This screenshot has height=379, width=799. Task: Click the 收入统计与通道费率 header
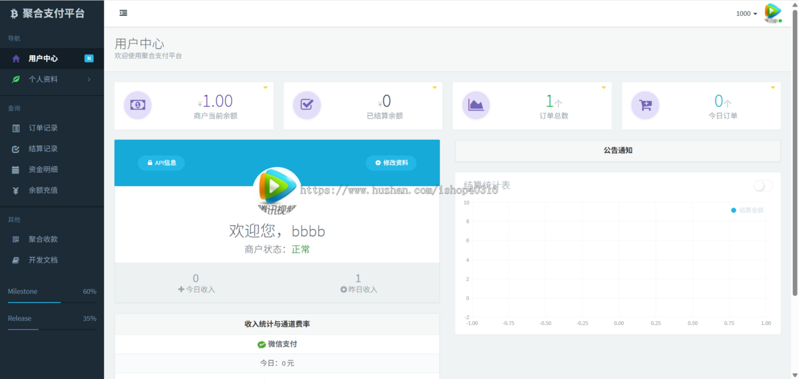coord(277,324)
